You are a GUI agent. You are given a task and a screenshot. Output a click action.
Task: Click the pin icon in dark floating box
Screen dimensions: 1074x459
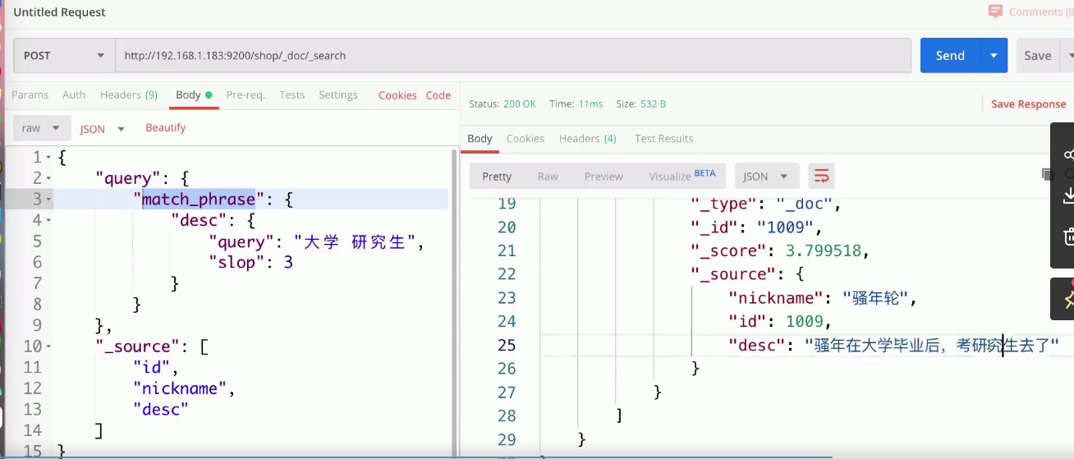point(1067,299)
